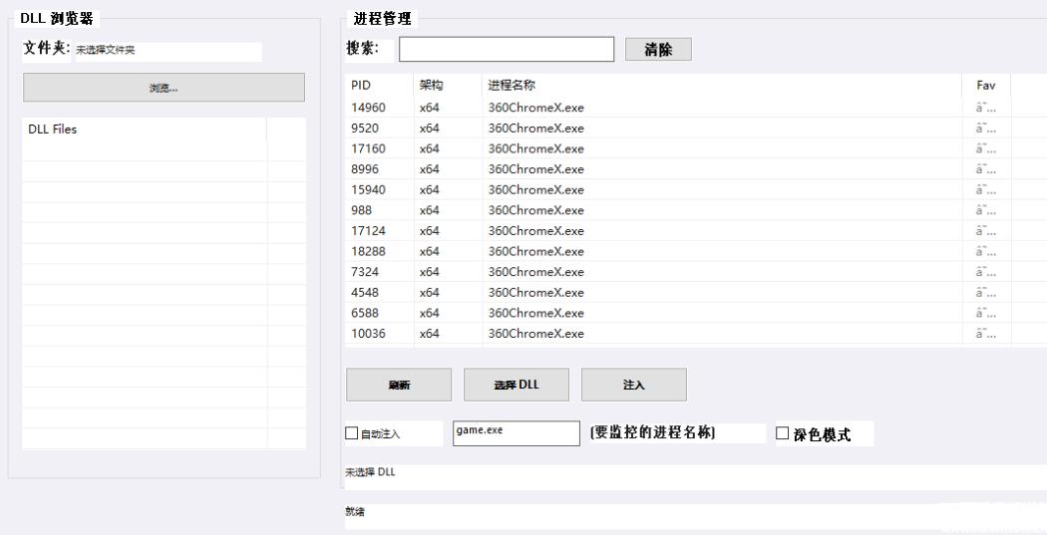The image size is (1047, 535).
Task: Select the process row with PID 4548
Action: [x=696, y=293]
